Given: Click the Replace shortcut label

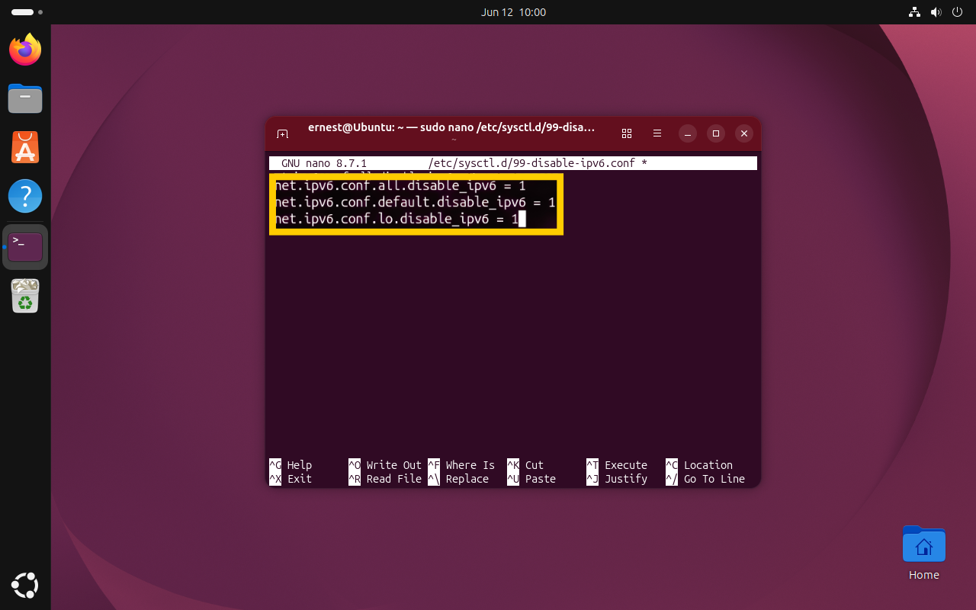Looking at the screenshot, I should tap(467, 479).
